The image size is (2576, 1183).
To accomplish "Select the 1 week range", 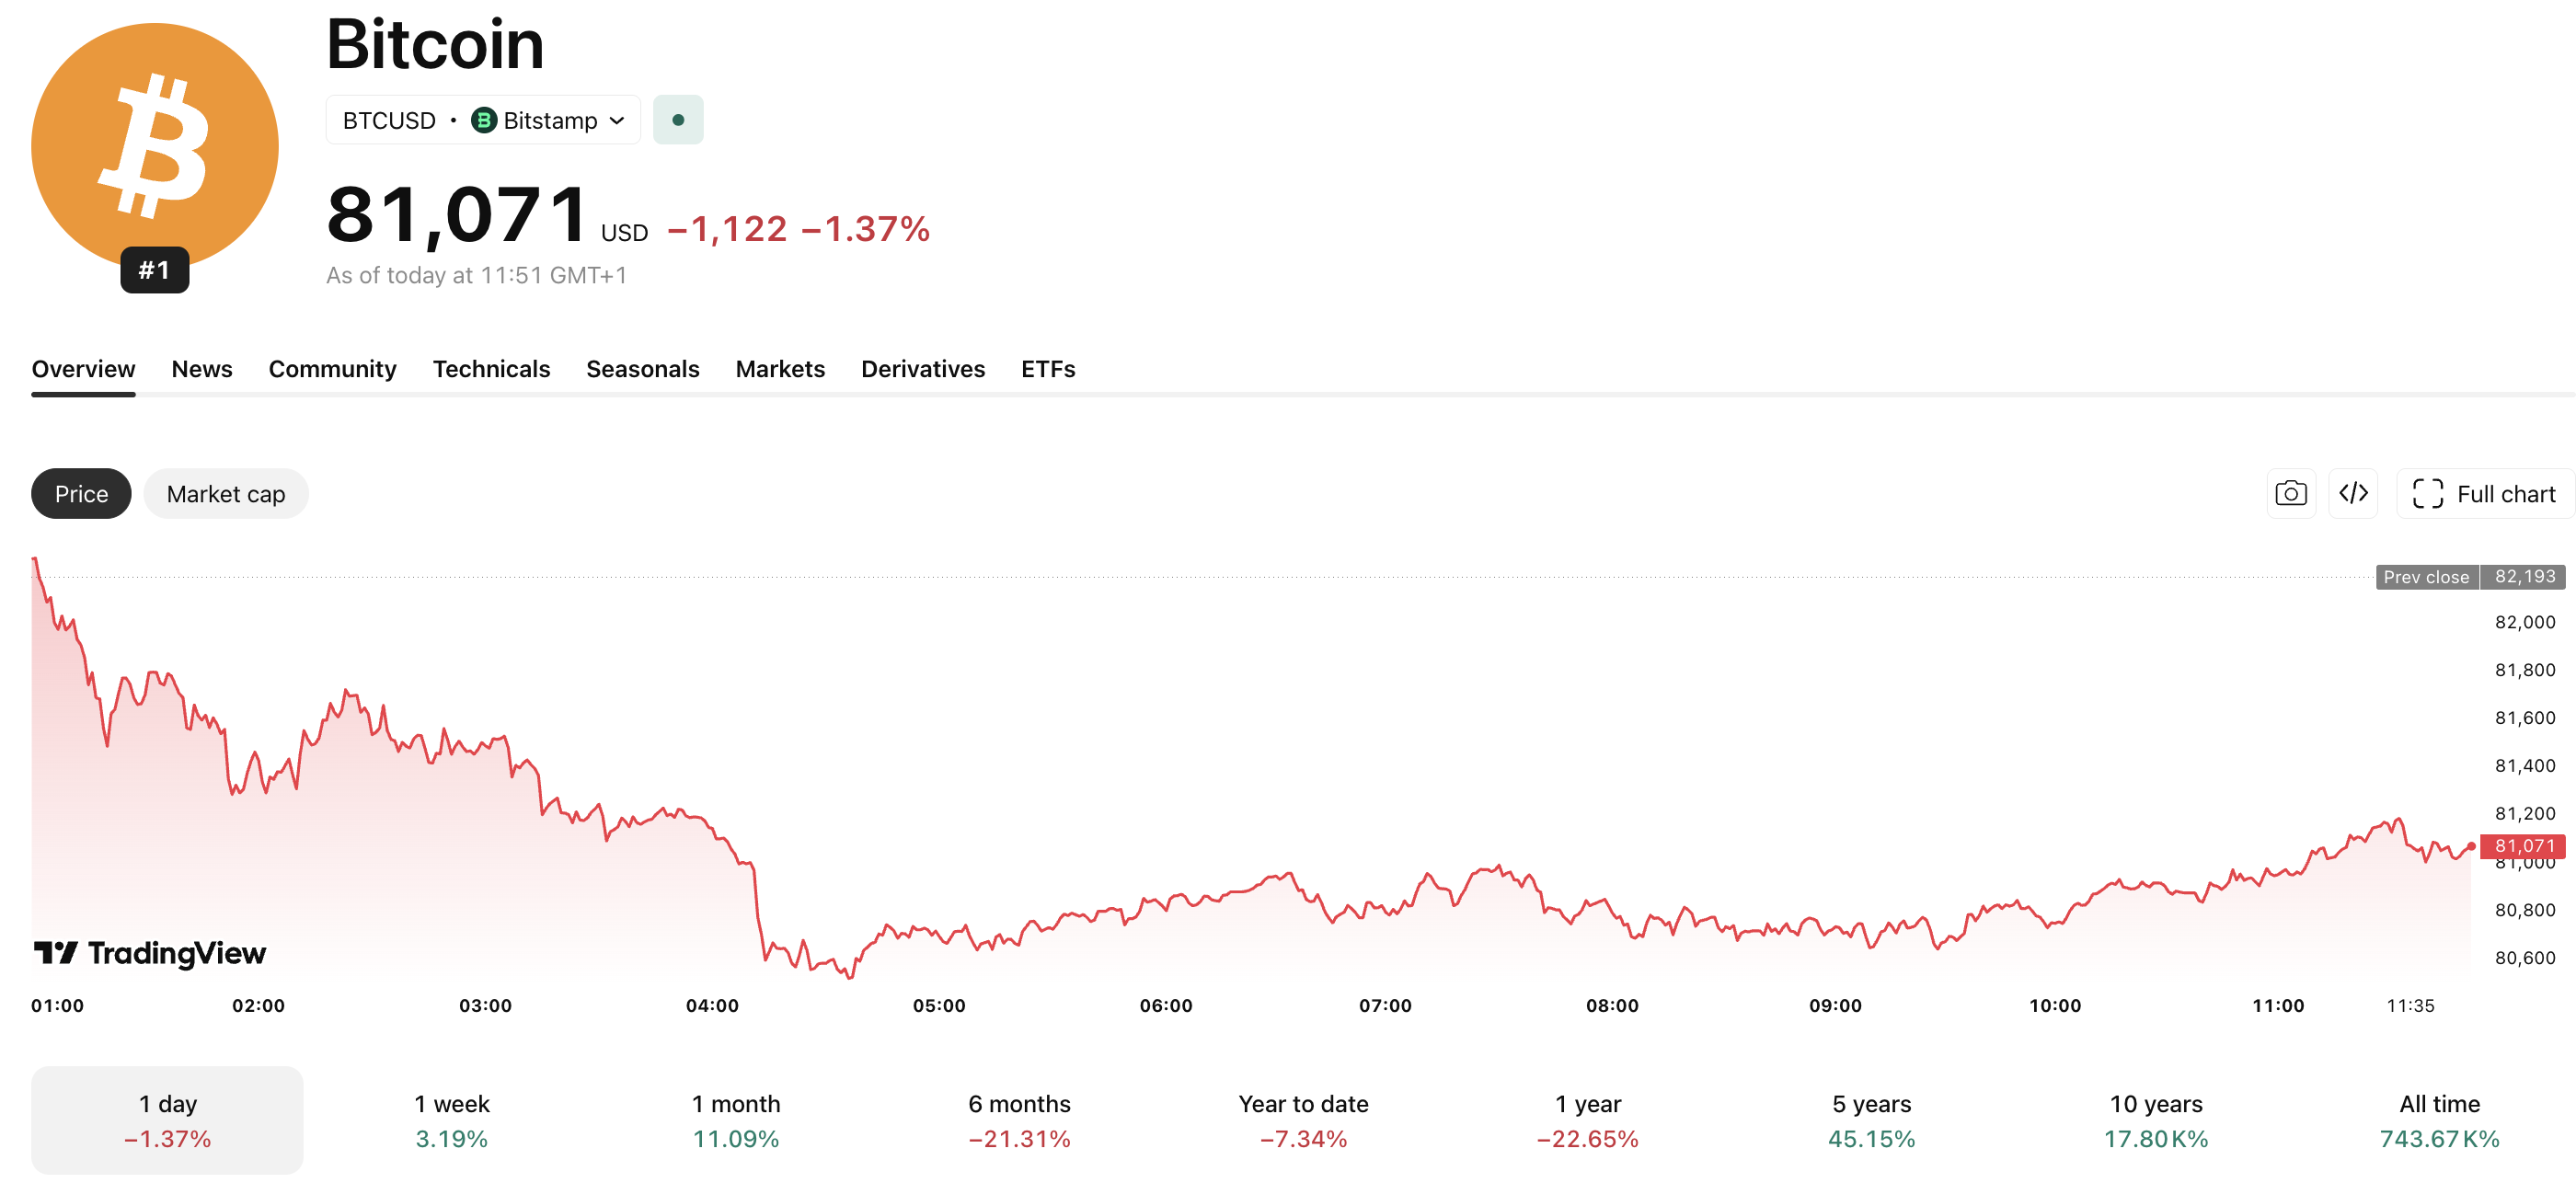I will [452, 1120].
